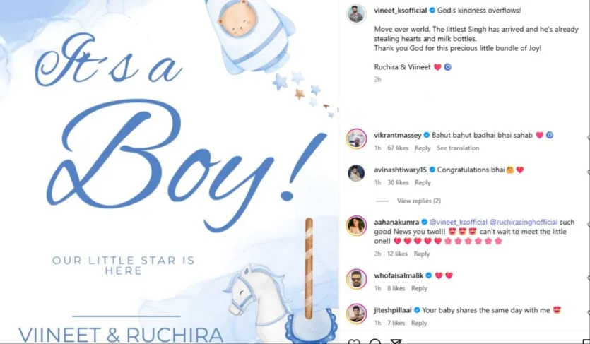
Task: Like avinashtiwary15's comment with the heart icon
Action: (x=589, y=172)
